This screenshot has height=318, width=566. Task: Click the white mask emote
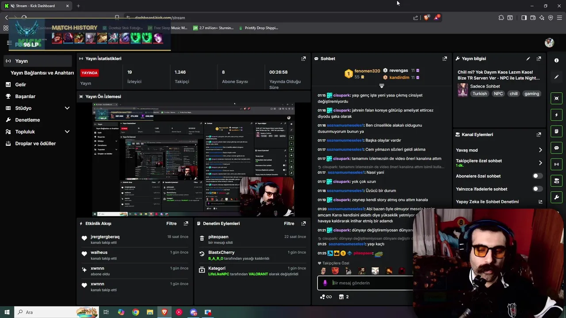tap(375, 271)
